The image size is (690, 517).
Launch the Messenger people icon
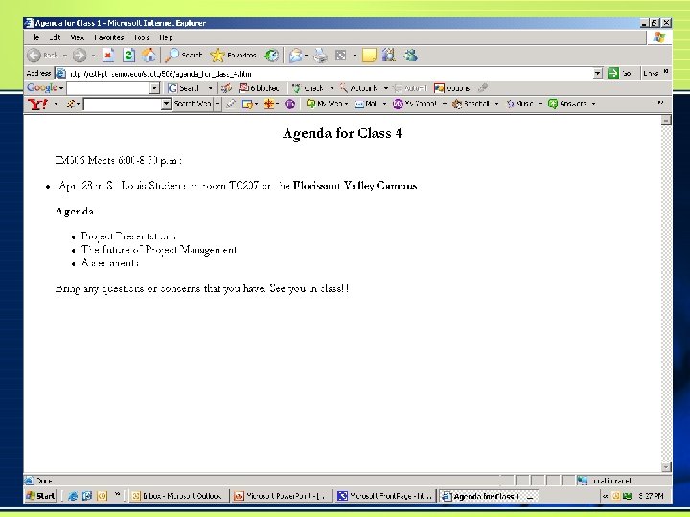pyautogui.click(x=410, y=55)
